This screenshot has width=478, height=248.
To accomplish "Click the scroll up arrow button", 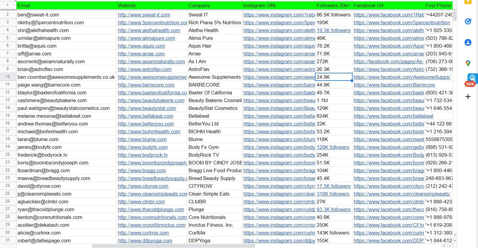I will [x=455, y=235].
